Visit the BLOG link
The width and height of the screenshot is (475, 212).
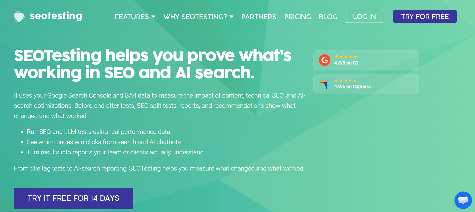tap(328, 17)
